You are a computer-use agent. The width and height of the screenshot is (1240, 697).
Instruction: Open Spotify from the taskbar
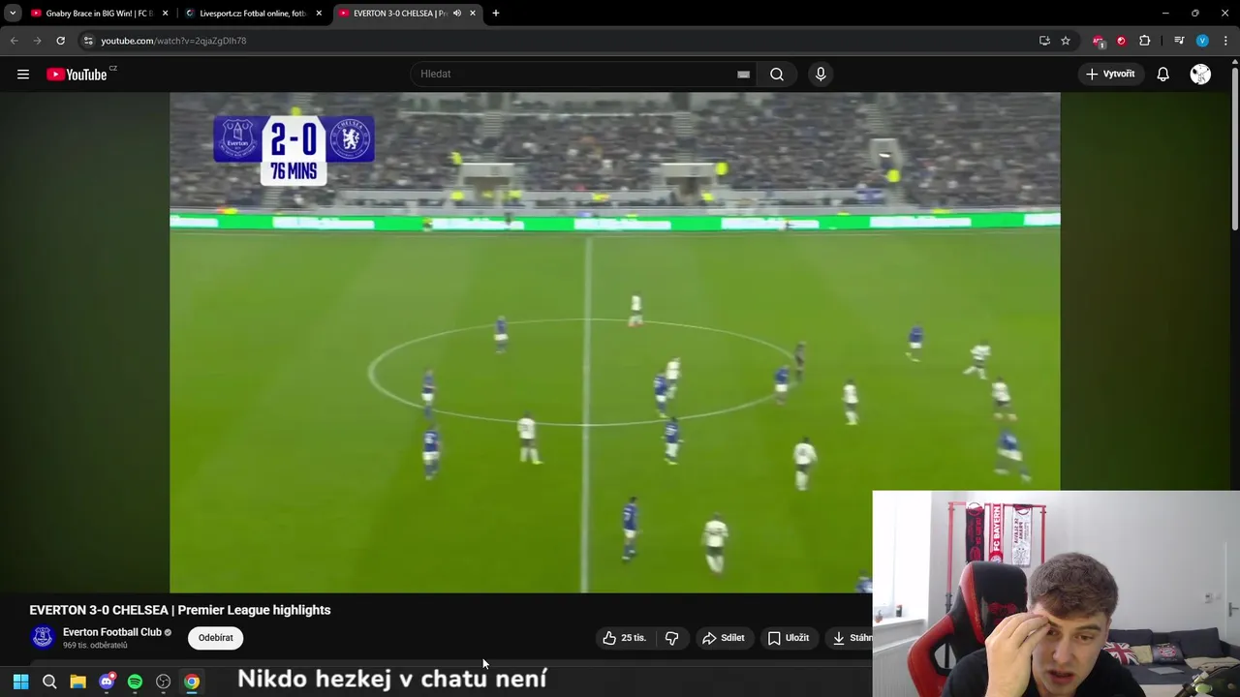(x=135, y=682)
